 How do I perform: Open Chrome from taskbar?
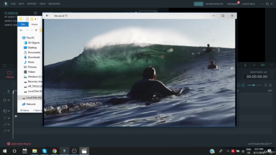click(x=54, y=151)
